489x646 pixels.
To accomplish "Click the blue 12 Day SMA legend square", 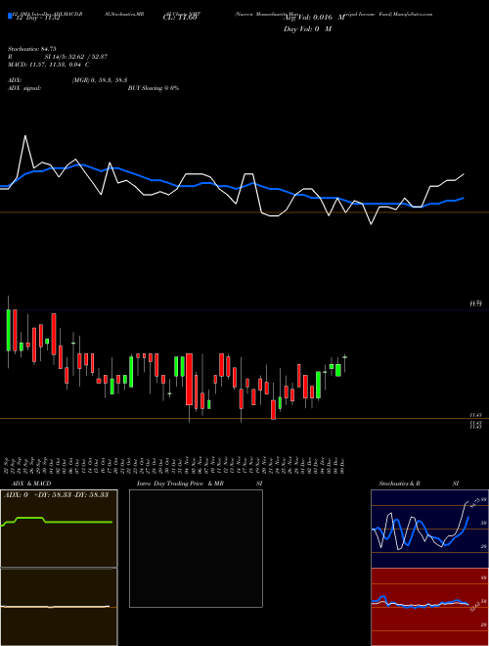I will coord(10,17).
